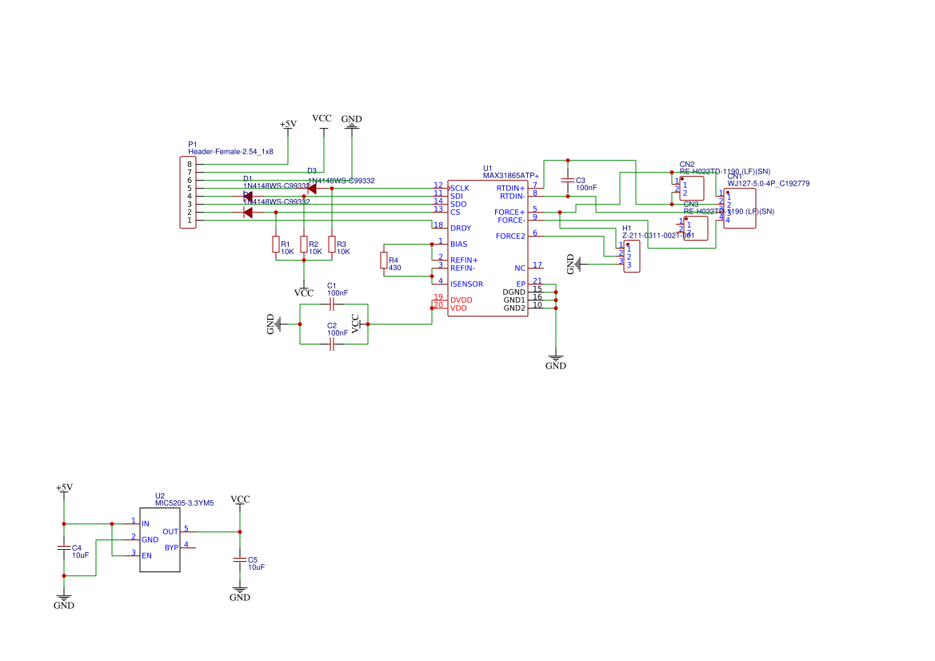The image size is (935, 661).
Task: Select the C1 100nF capacitor symbol
Action: pyautogui.click(x=332, y=305)
